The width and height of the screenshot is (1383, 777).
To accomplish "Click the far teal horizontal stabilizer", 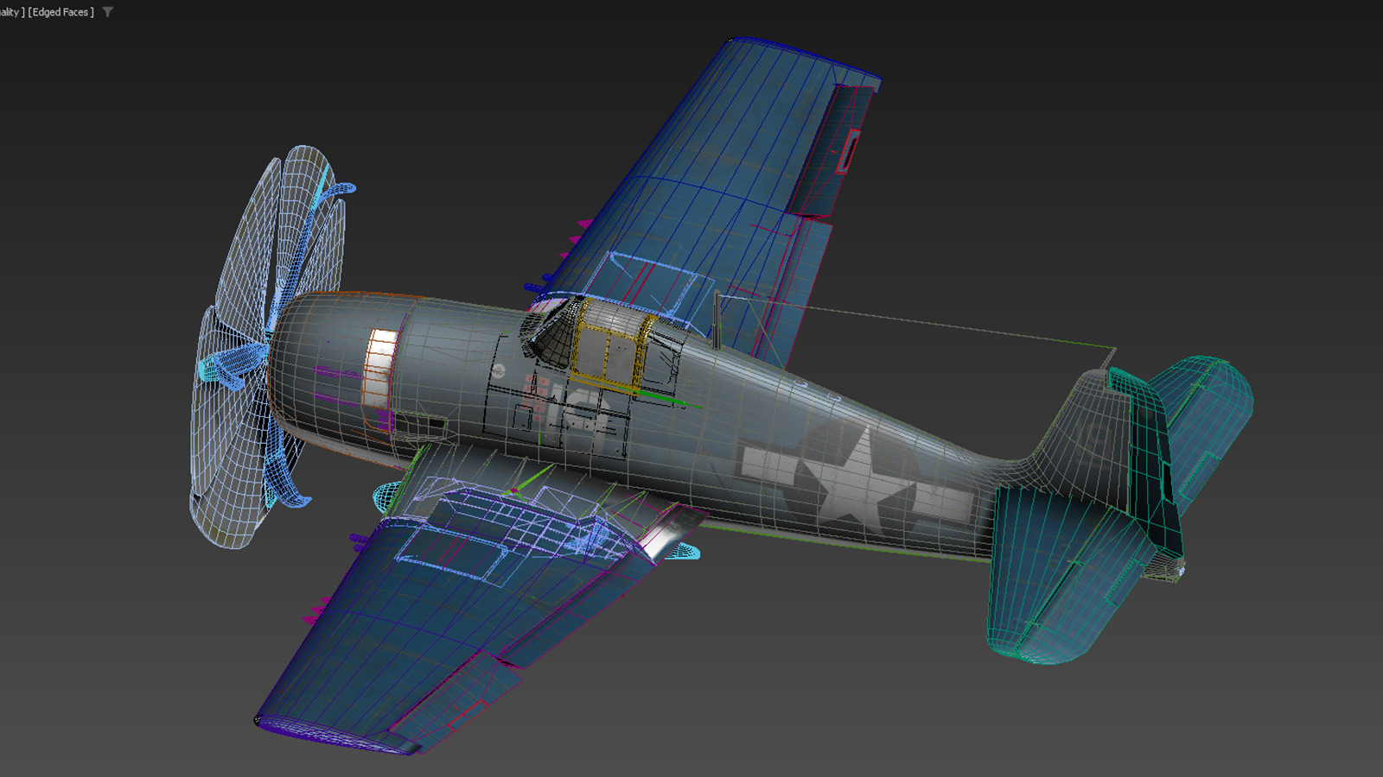I will pyautogui.click(x=1210, y=414).
